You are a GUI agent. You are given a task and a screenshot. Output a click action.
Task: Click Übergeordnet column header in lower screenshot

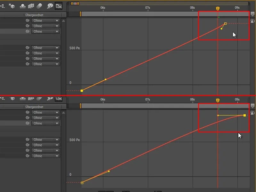pos(34,107)
